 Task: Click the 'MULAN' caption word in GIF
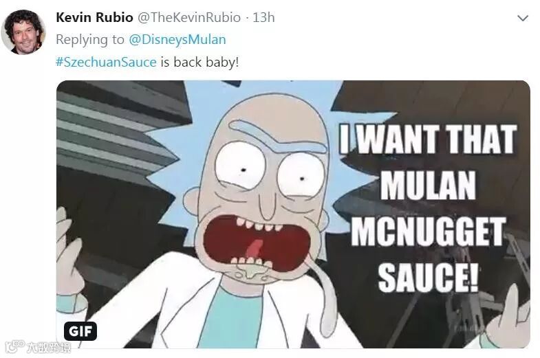click(428, 185)
